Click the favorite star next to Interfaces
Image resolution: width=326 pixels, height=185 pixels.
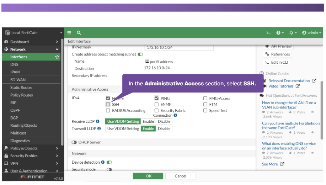click(x=57, y=57)
